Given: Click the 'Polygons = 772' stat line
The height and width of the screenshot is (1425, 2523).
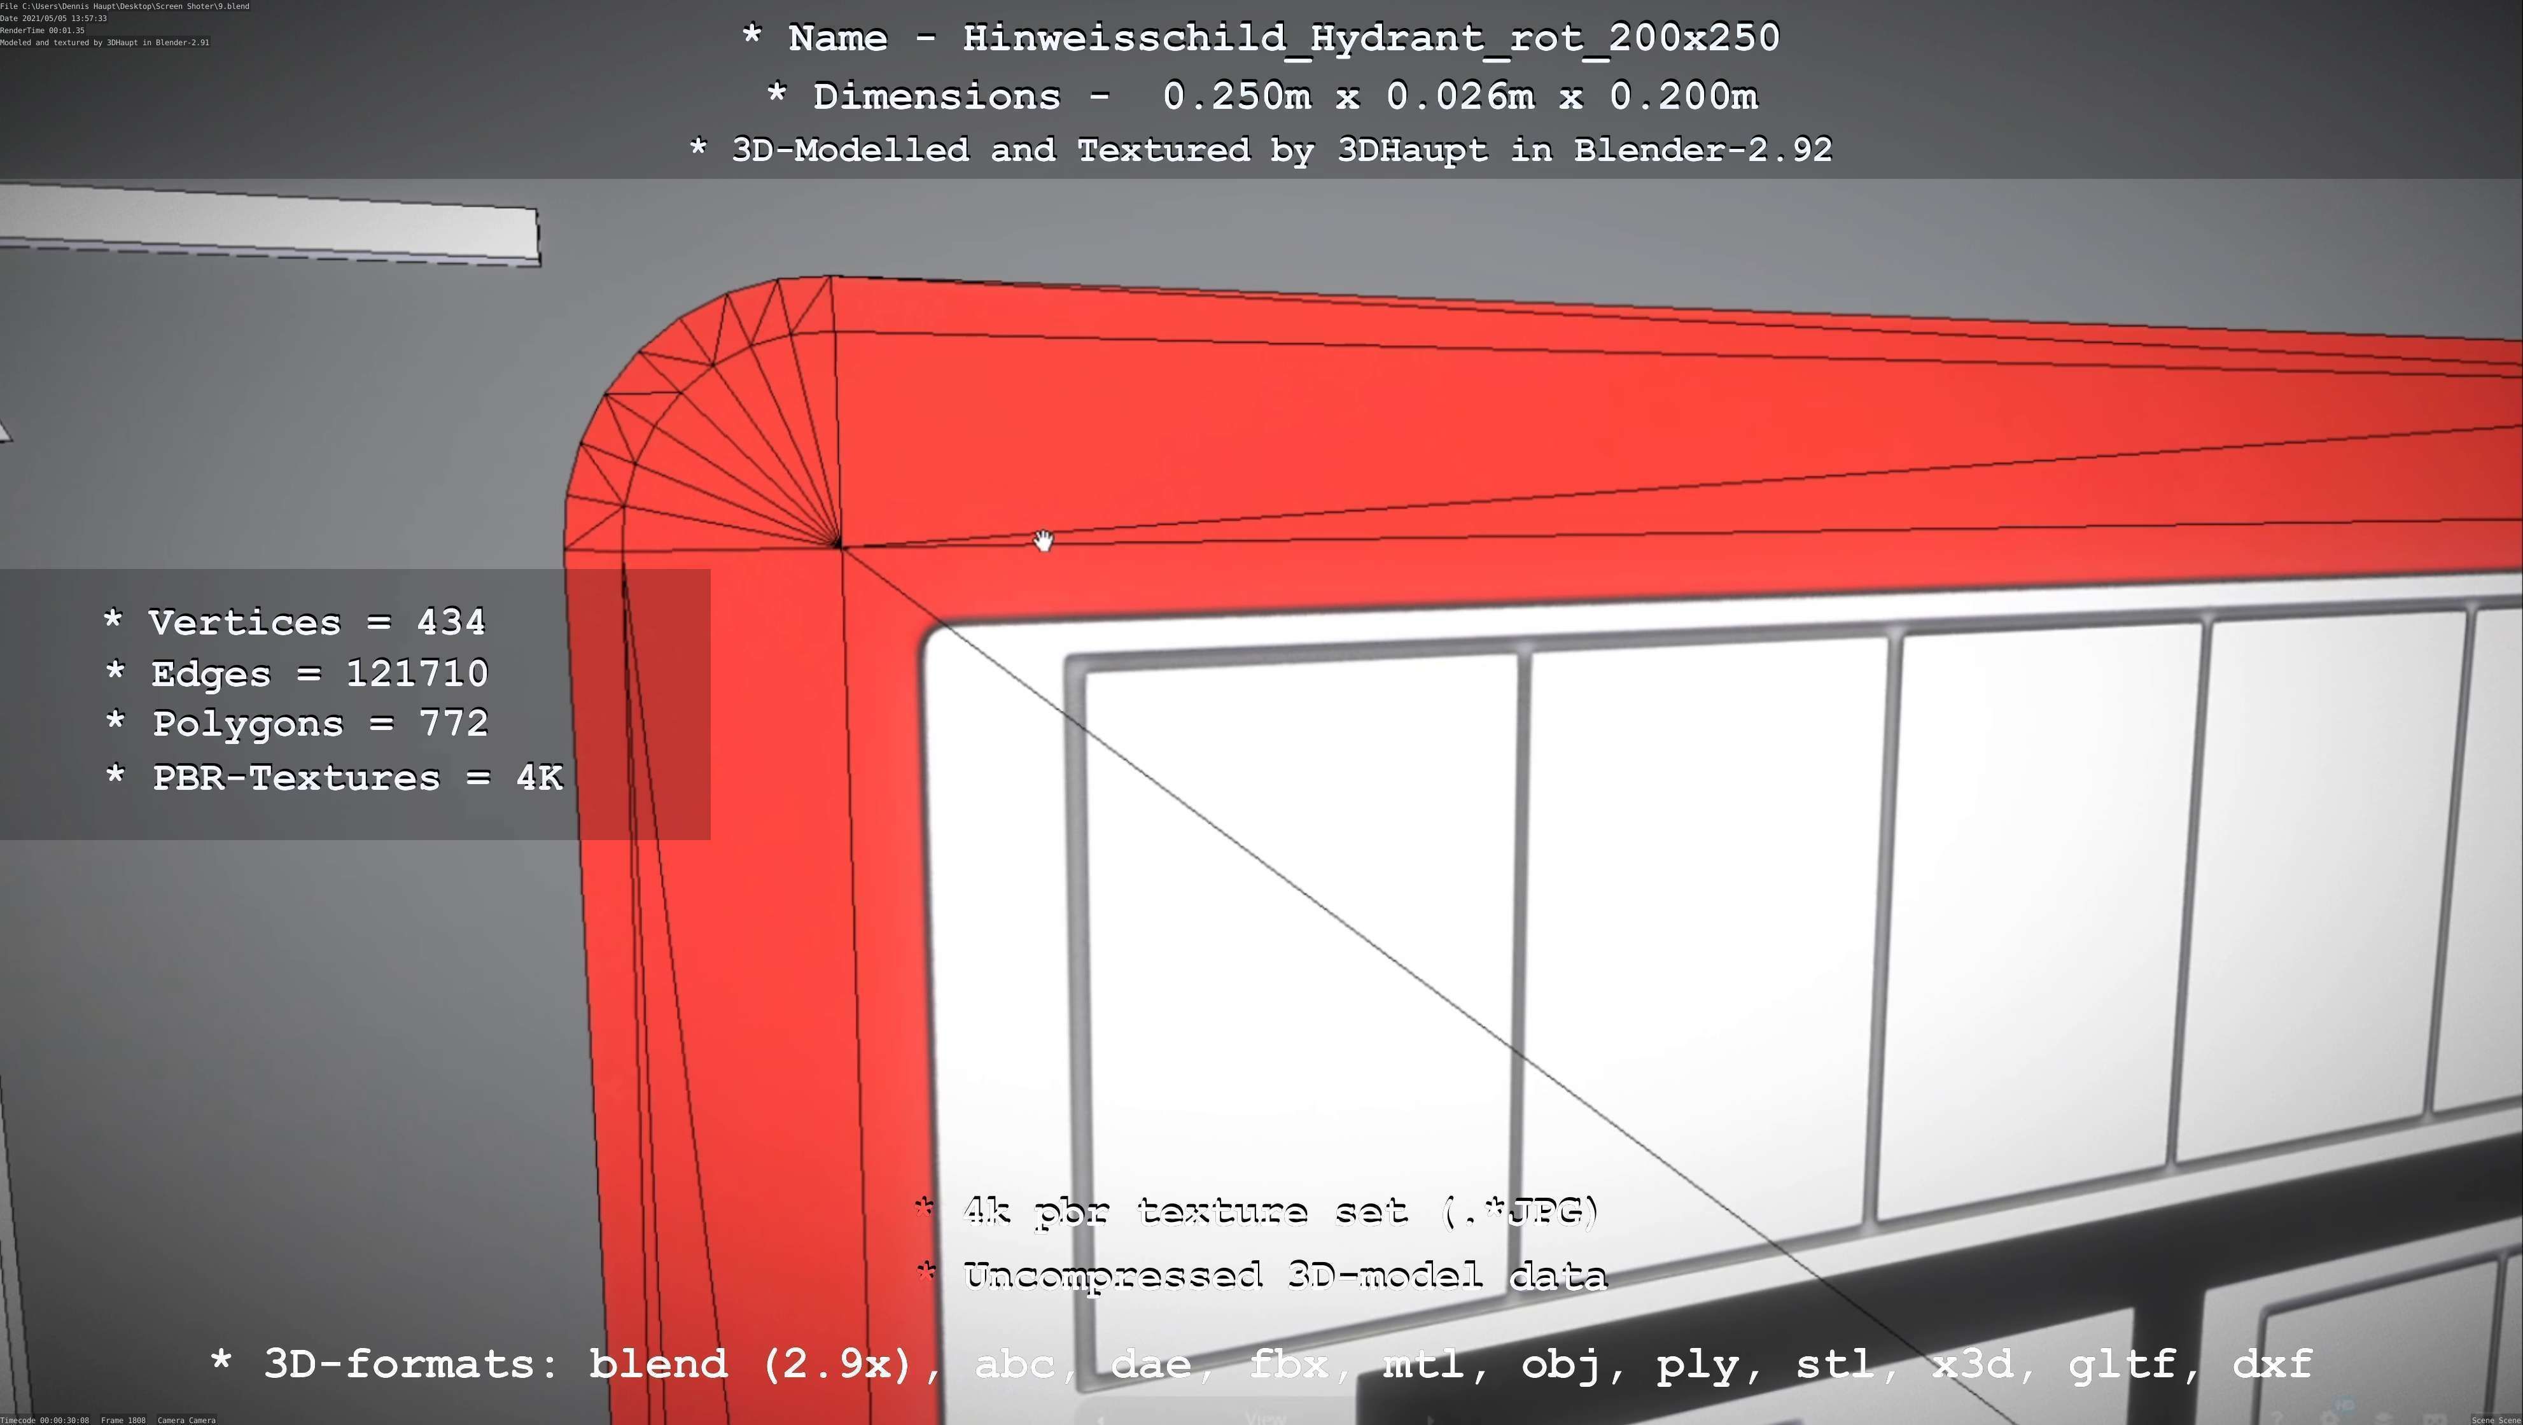Looking at the screenshot, I should 296,724.
